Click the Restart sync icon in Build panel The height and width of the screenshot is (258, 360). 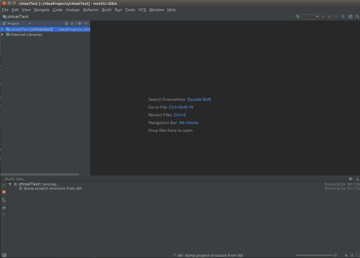[x=4, y=185]
